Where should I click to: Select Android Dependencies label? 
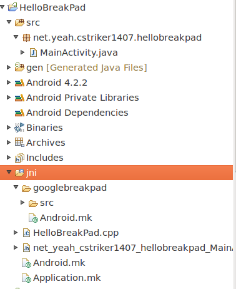[77, 113]
